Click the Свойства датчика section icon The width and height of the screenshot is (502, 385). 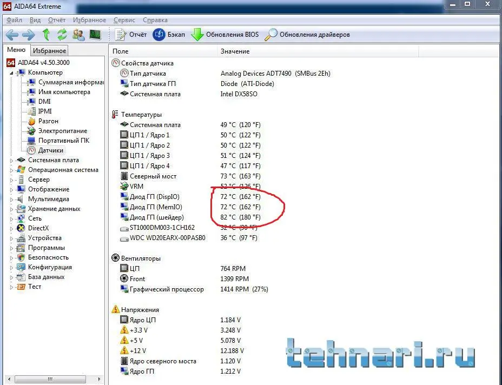[115, 63]
